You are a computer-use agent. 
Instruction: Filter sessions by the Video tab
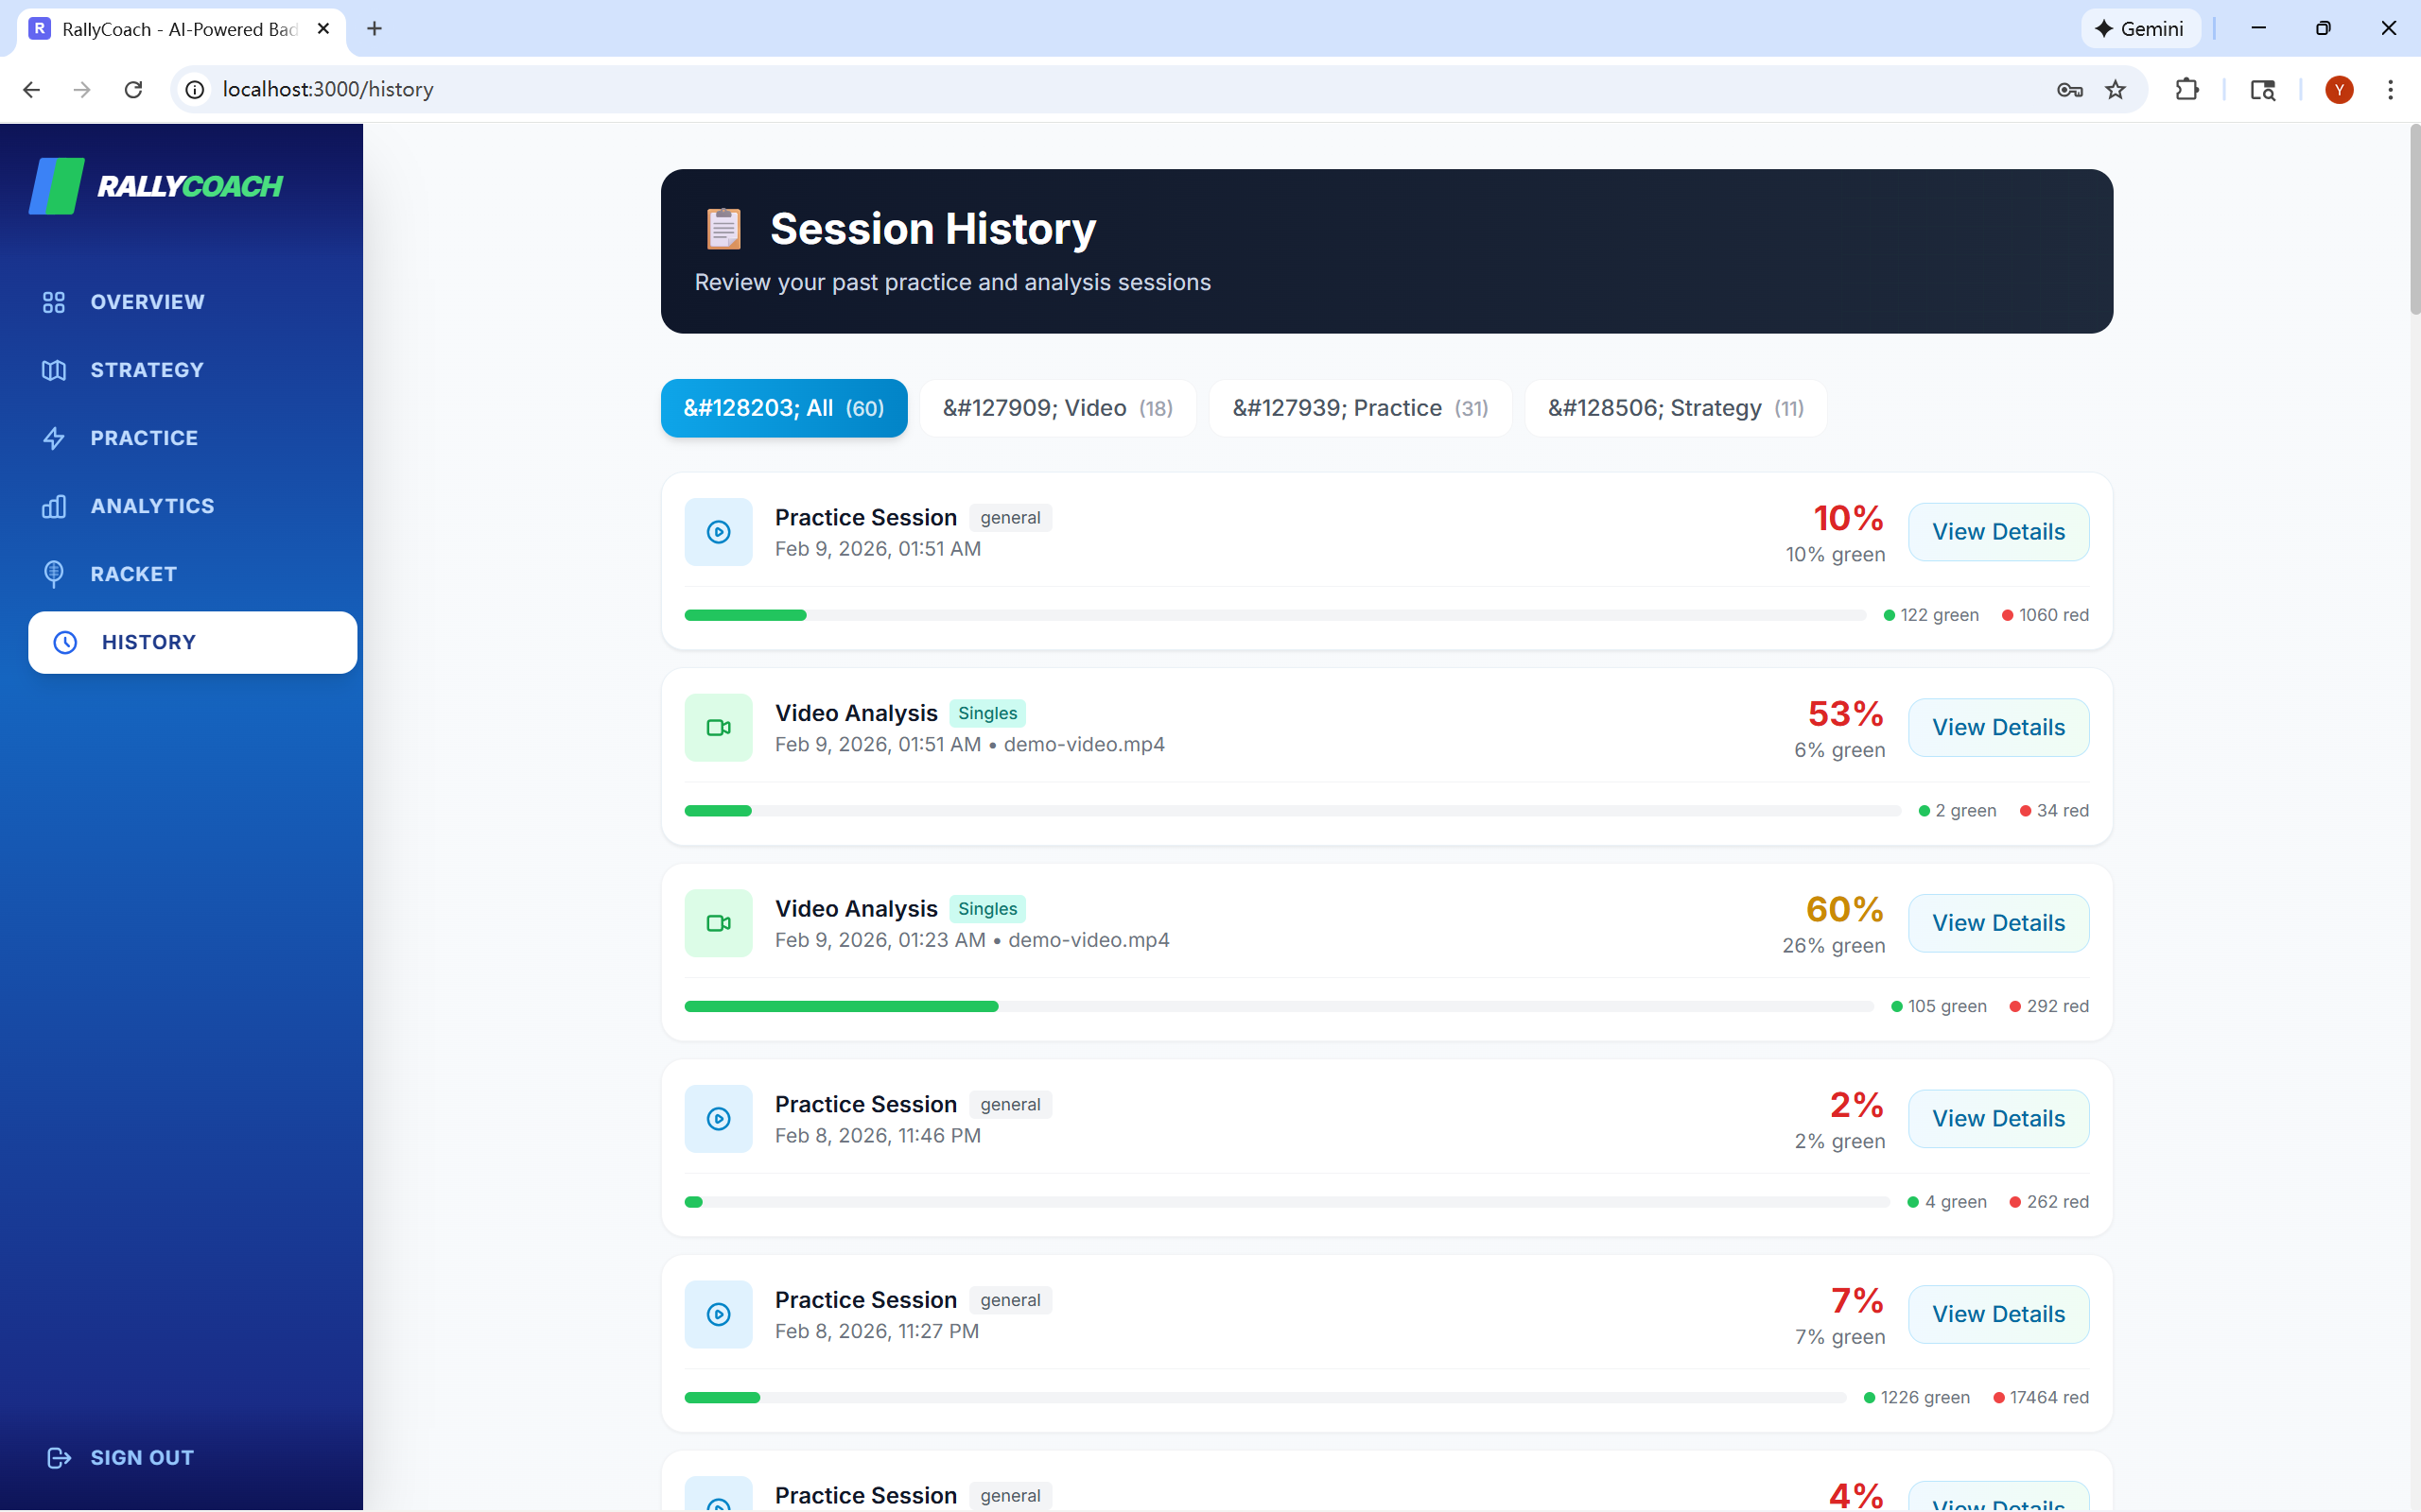(x=1056, y=408)
